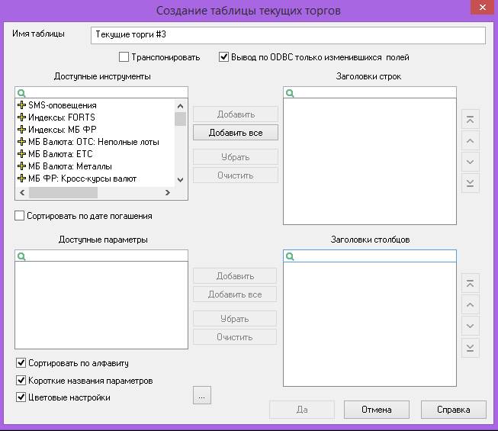The image size is (498, 431).
Task: Select МБ Валюта: ETC list item
Action: click(x=59, y=154)
